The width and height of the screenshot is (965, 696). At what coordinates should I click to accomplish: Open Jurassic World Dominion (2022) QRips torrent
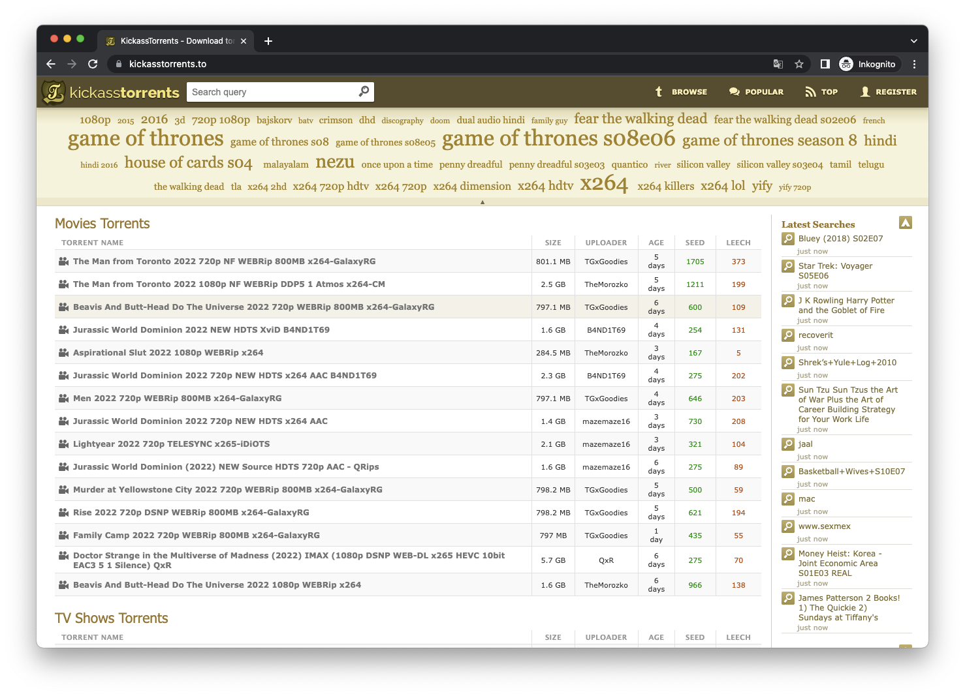[x=226, y=467]
